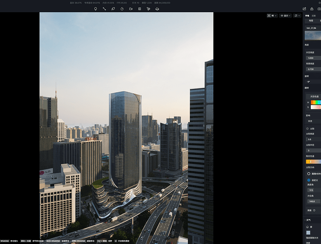Viewport: 321px width, 244px height.
Task: Open the camera mode dropdown above viewport
Action: 297,16
